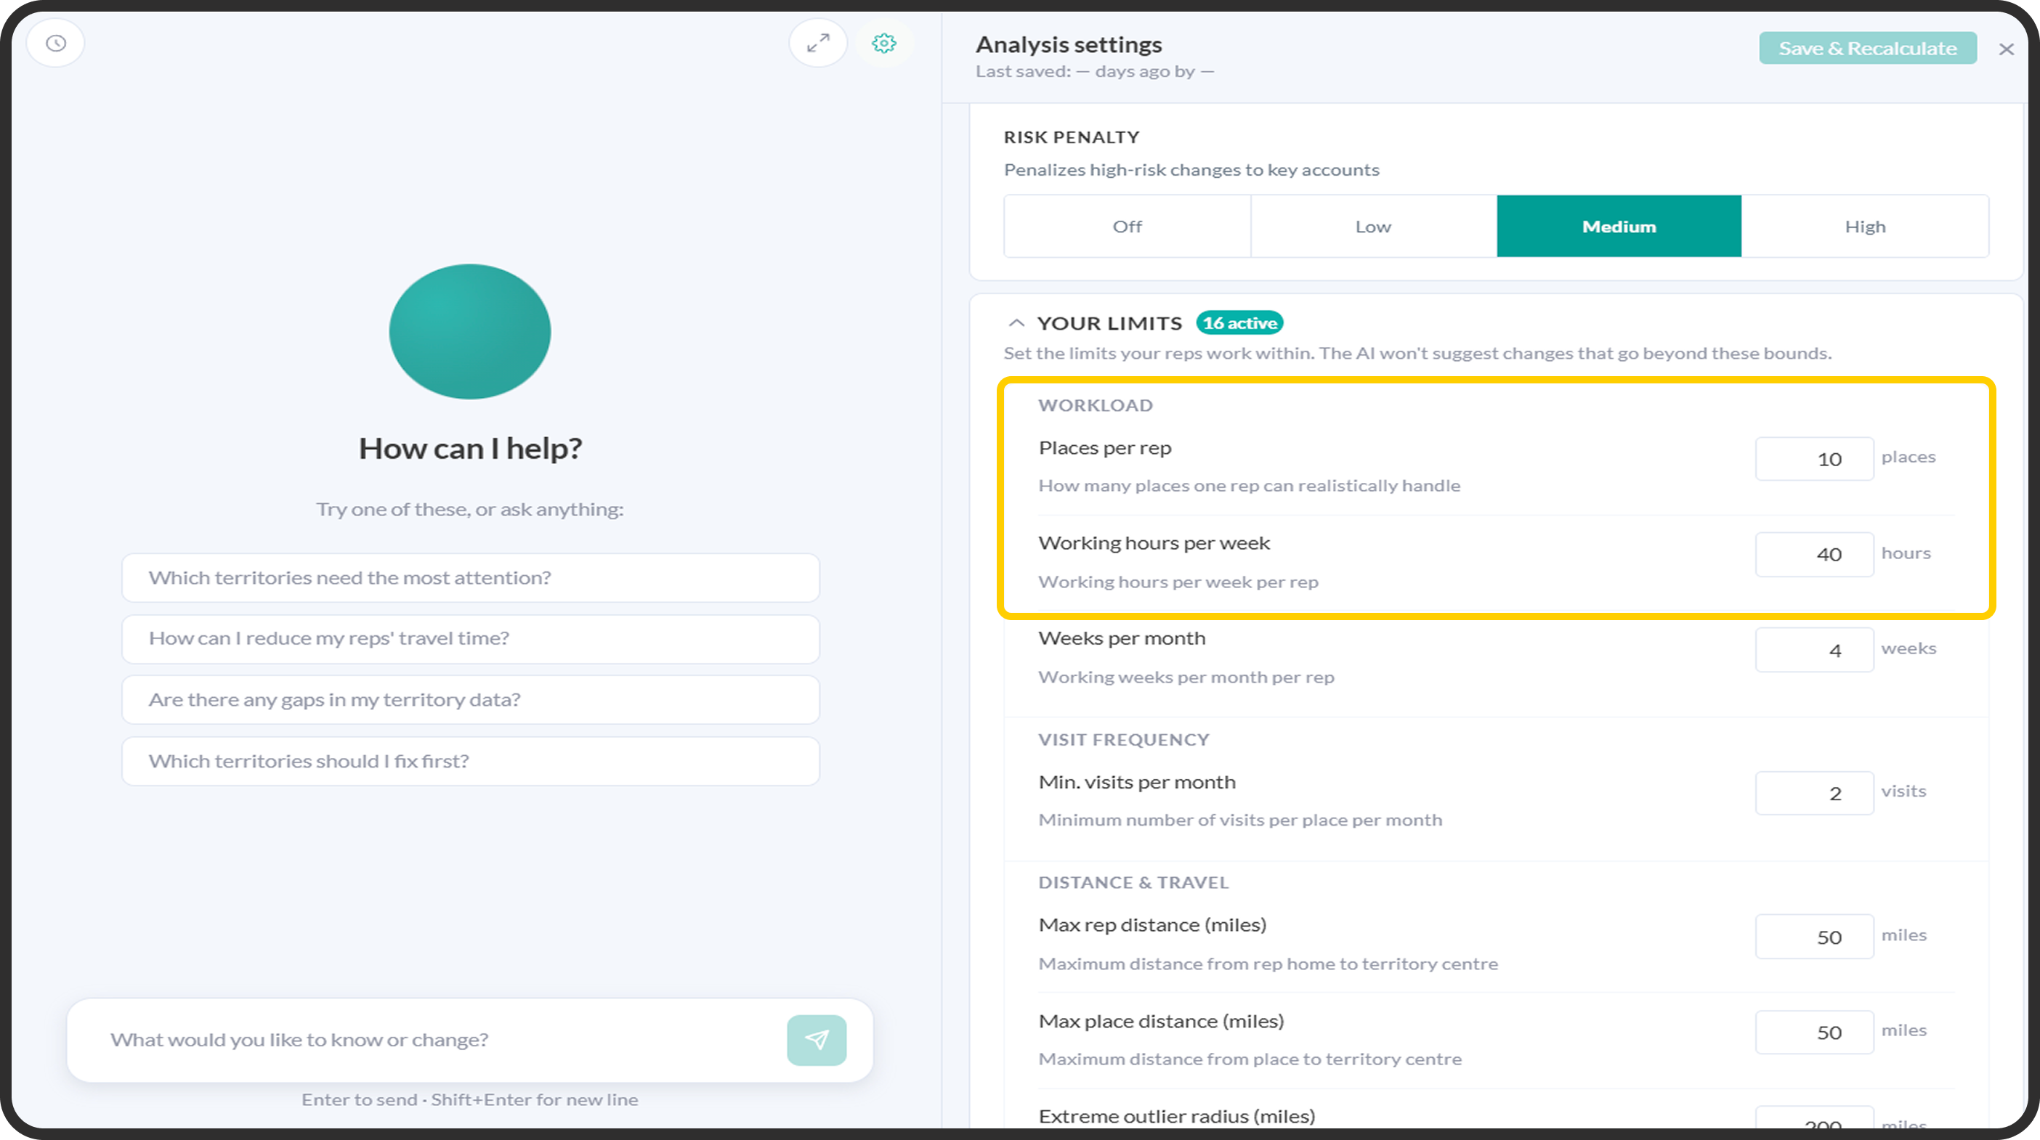Pick 'Are there any gaps in my territory data?'
The width and height of the screenshot is (2040, 1140).
pos(470,700)
